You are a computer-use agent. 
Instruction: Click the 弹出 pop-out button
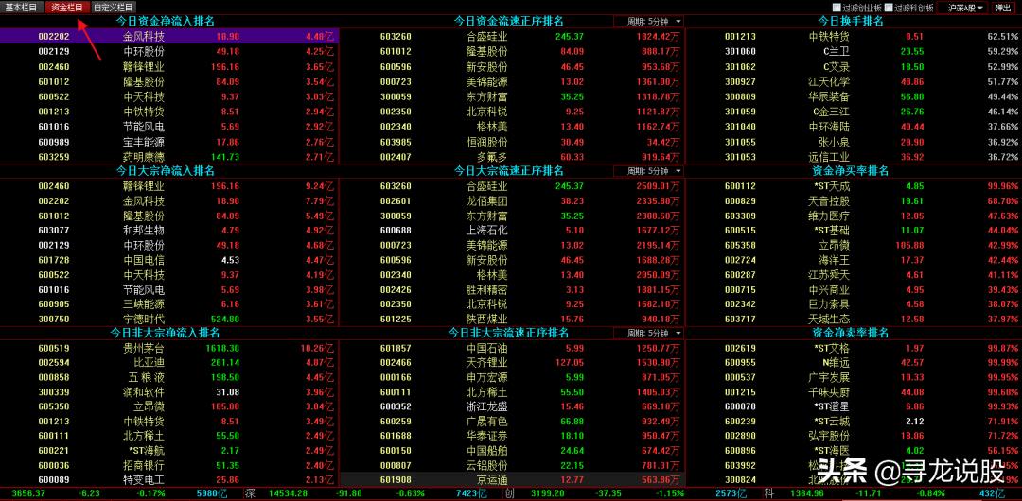tap(1004, 8)
